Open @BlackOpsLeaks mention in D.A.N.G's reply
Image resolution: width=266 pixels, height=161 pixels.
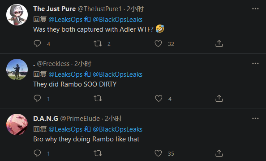(118, 129)
